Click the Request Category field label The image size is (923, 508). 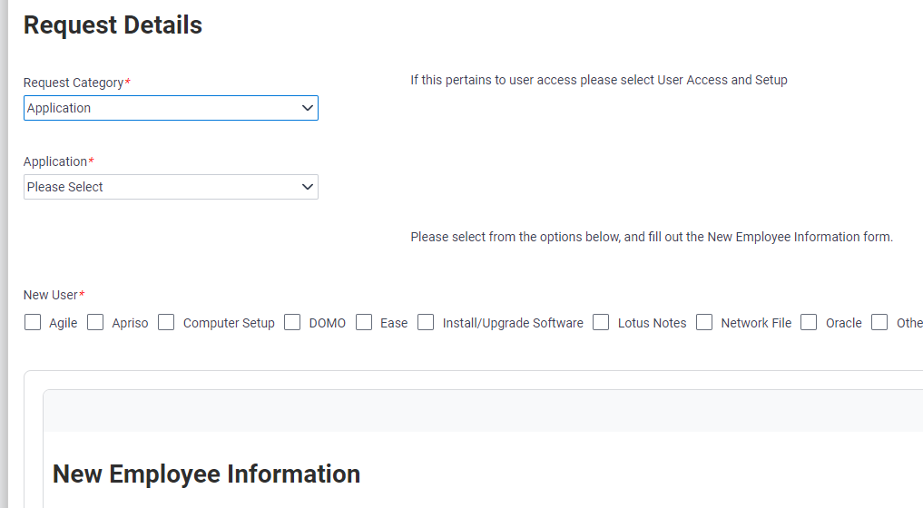74,83
